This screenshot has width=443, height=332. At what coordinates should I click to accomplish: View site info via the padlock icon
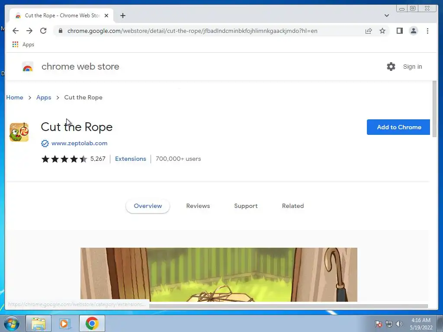(61, 31)
